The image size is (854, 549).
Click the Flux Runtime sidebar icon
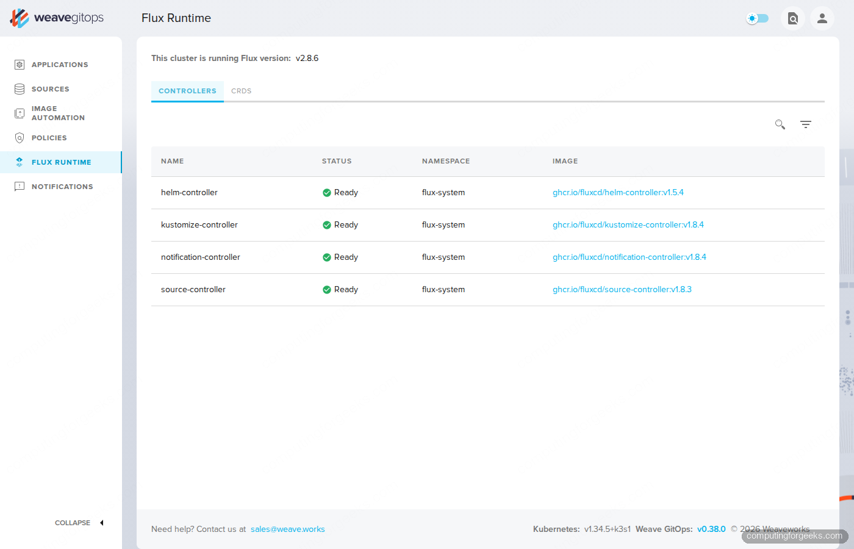click(x=20, y=162)
